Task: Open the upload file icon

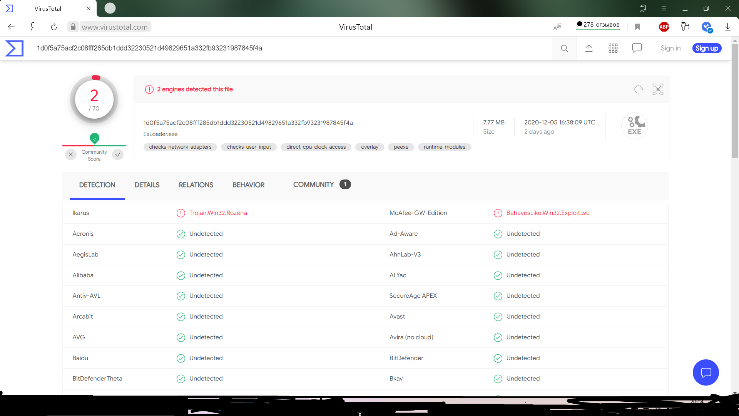Action: tap(589, 48)
